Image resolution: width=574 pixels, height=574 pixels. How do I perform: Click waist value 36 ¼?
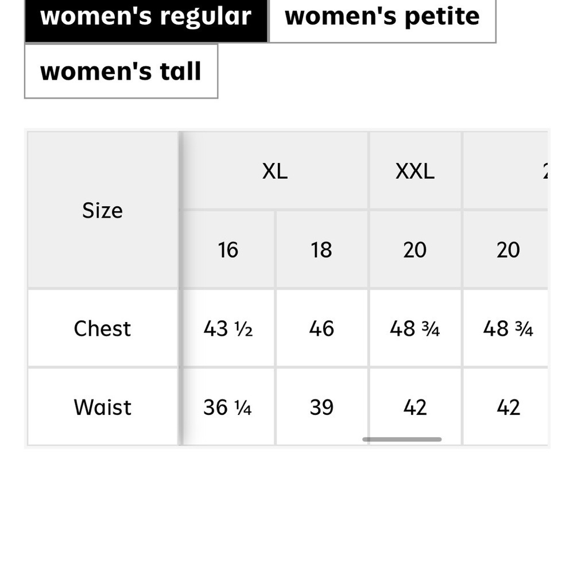[228, 407]
